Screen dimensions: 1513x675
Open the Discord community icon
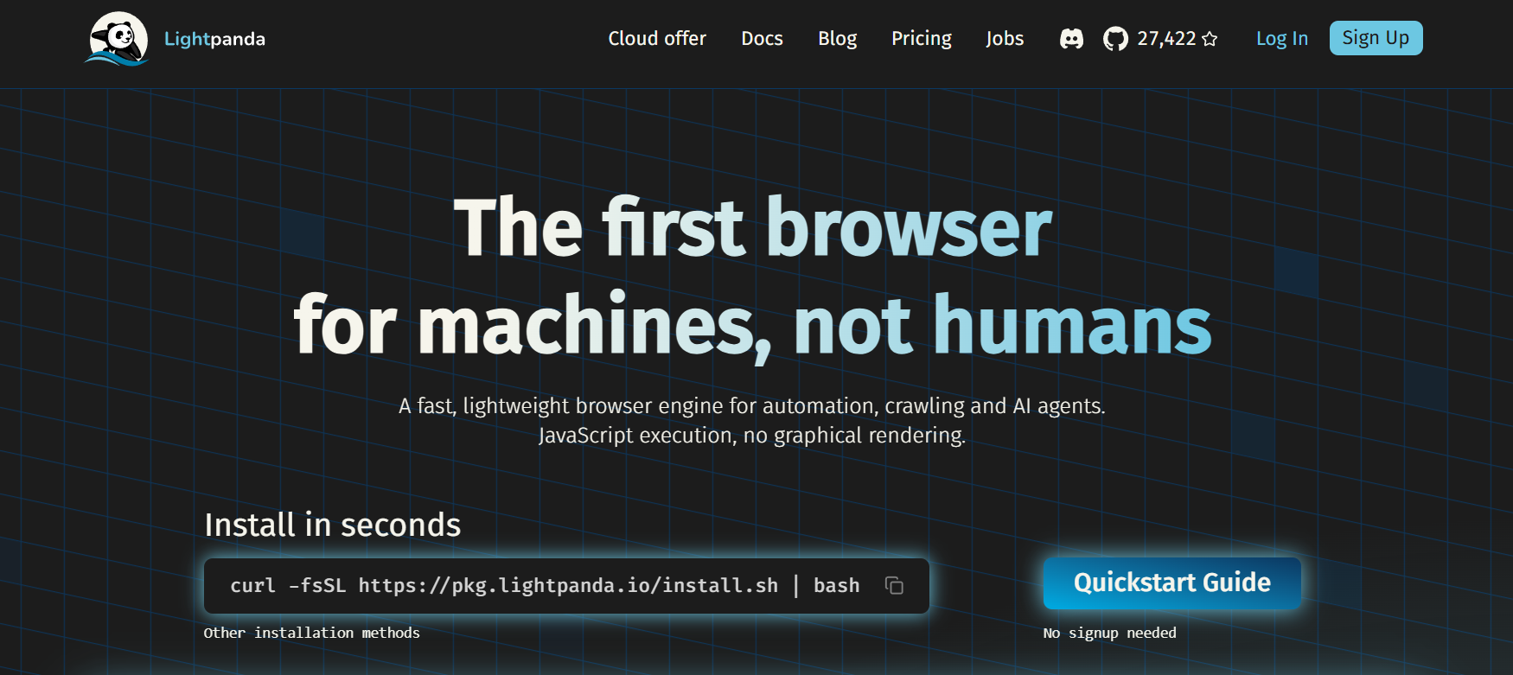coord(1071,39)
